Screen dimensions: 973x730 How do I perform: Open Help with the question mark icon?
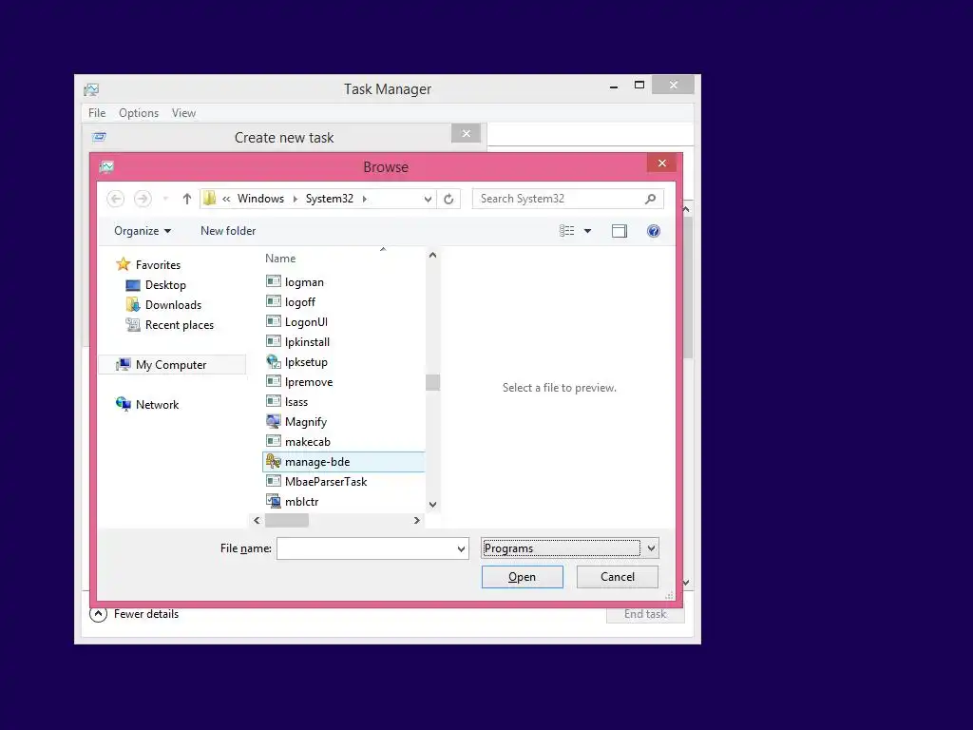pos(654,231)
